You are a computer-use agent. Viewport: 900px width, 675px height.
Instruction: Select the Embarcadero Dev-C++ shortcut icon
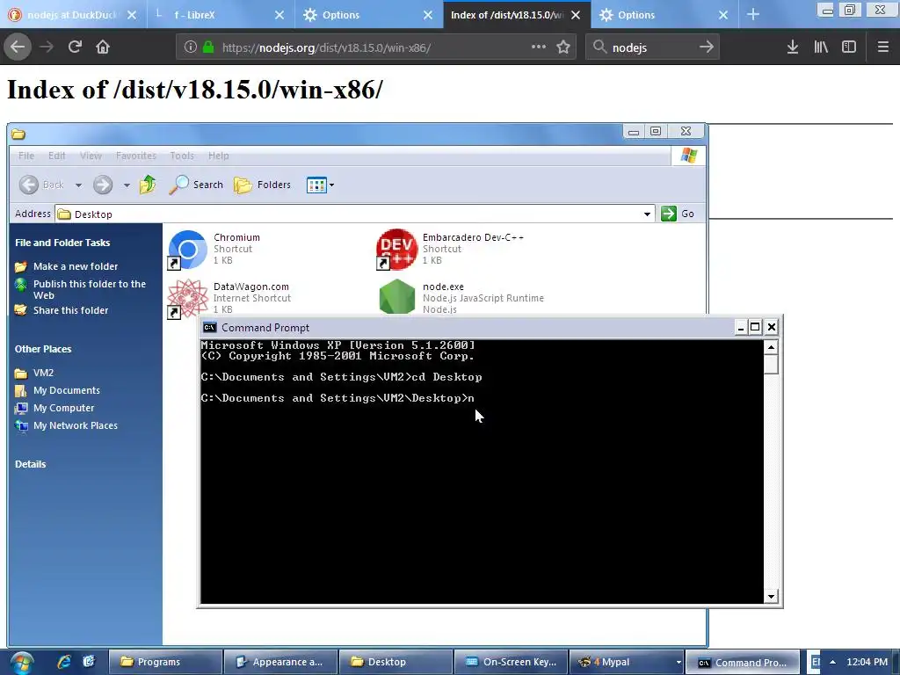pos(396,250)
